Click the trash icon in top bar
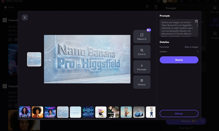The width and height of the screenshot is (219, 131). tap(156, 7)
